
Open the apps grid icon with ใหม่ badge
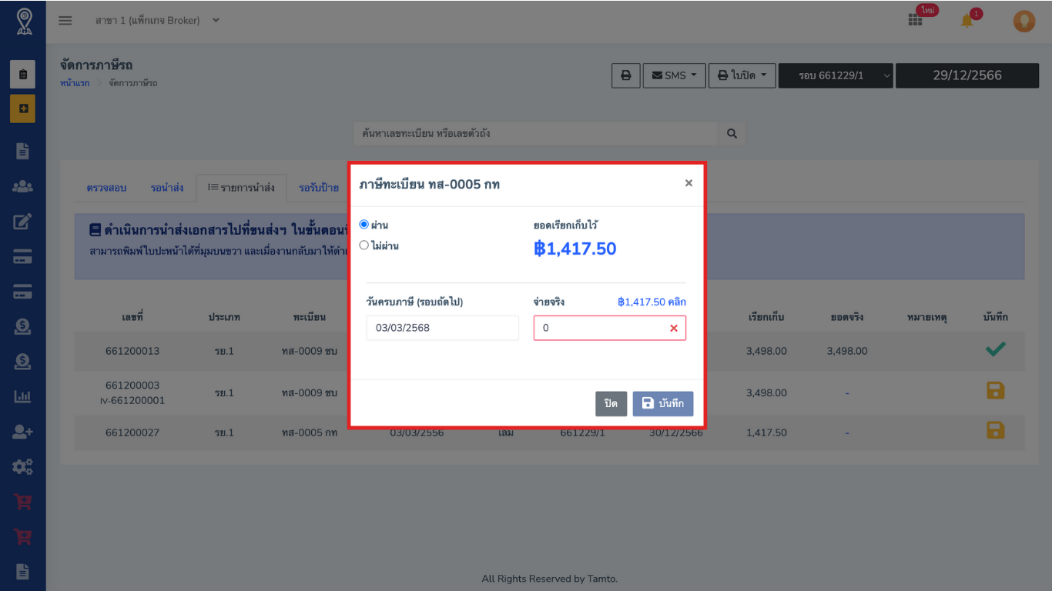point(915,21)
